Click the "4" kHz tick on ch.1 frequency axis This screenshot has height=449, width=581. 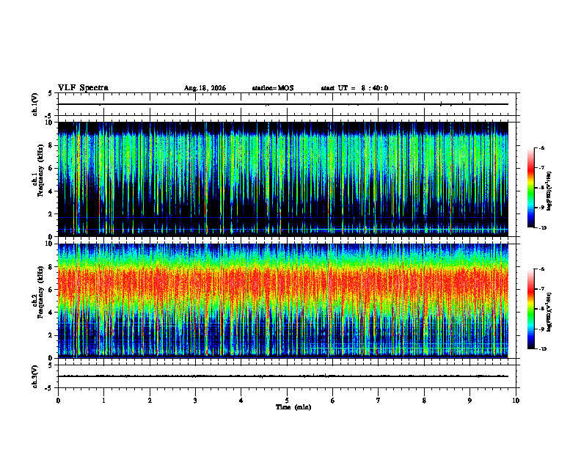pos(52,191)
